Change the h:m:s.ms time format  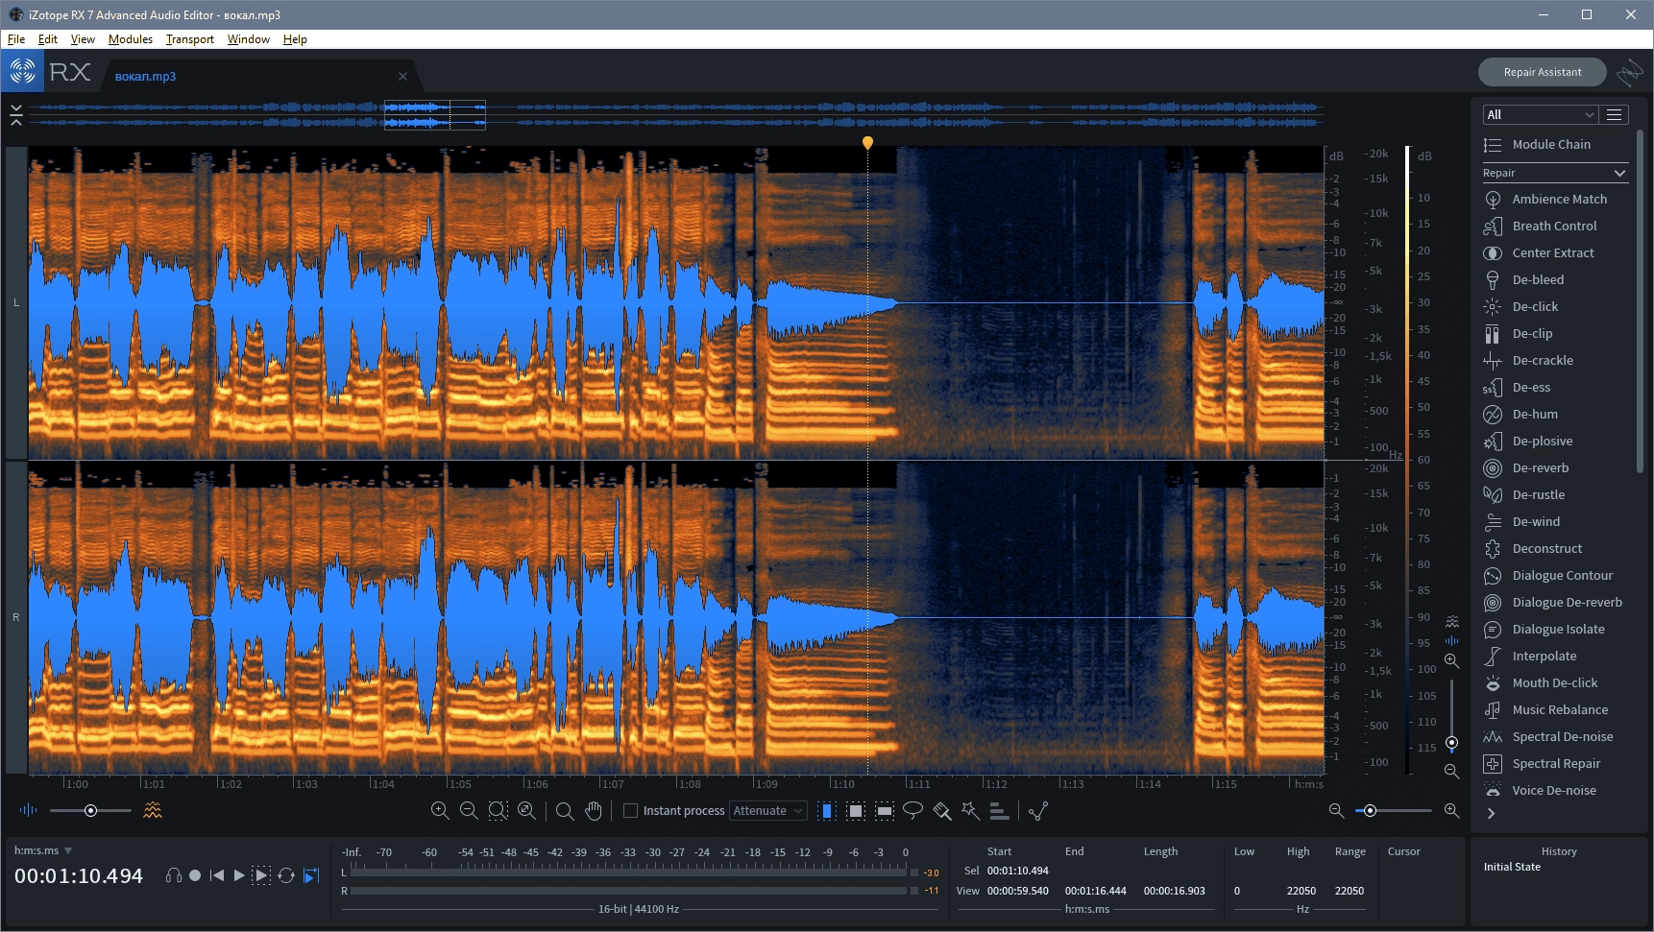[x=43, y=850]
